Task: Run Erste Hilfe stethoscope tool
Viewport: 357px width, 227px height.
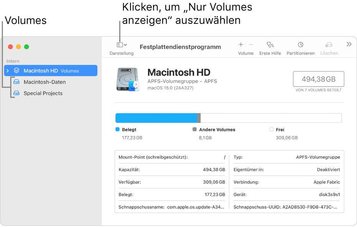Action: click(x=270, y=45)
